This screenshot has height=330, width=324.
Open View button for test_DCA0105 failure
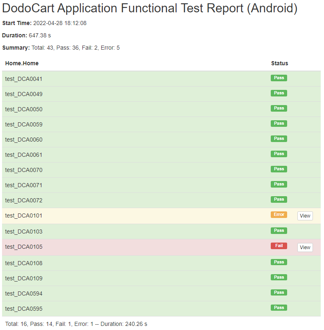305,247
